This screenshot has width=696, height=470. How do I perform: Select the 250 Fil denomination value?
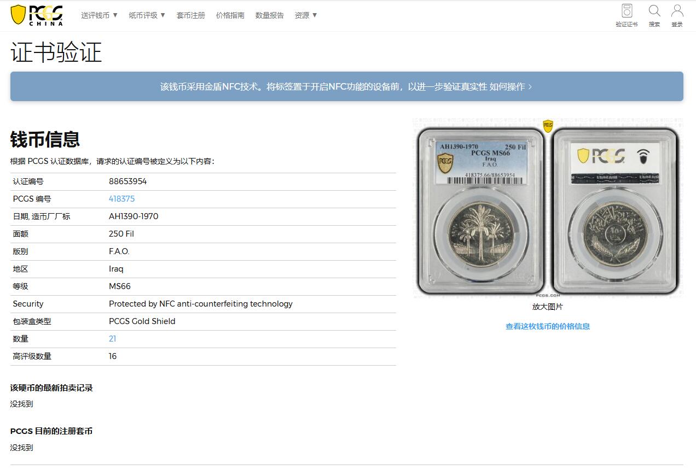(x=121, y=234)
